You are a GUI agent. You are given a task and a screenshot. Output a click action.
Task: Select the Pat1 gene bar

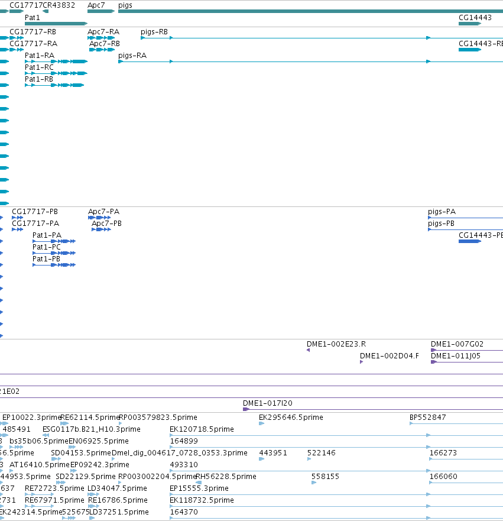(56, 24)
